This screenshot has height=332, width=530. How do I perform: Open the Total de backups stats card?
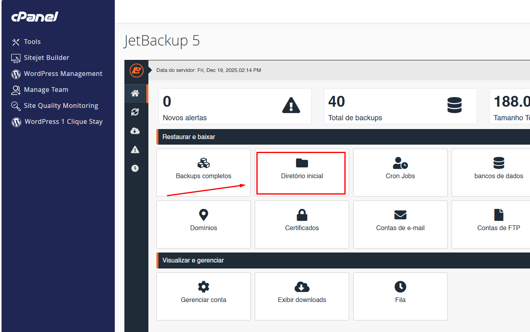(x=400, y=106)
